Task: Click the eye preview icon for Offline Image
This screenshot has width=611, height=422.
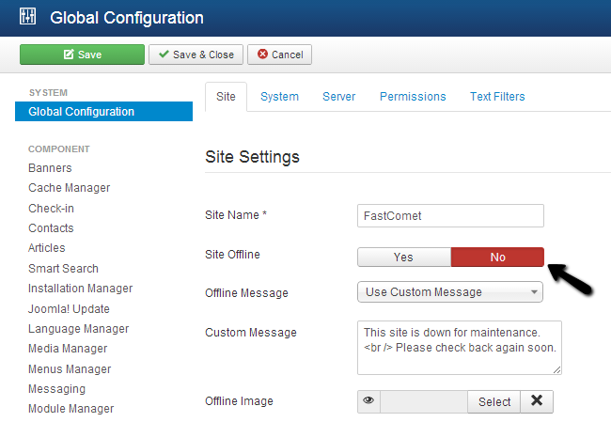Action: [368, 401]
